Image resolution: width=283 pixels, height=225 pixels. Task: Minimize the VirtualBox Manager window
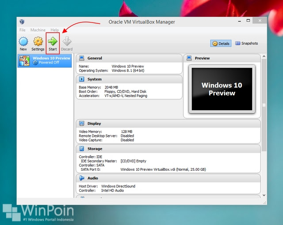(x=240, y=21)
